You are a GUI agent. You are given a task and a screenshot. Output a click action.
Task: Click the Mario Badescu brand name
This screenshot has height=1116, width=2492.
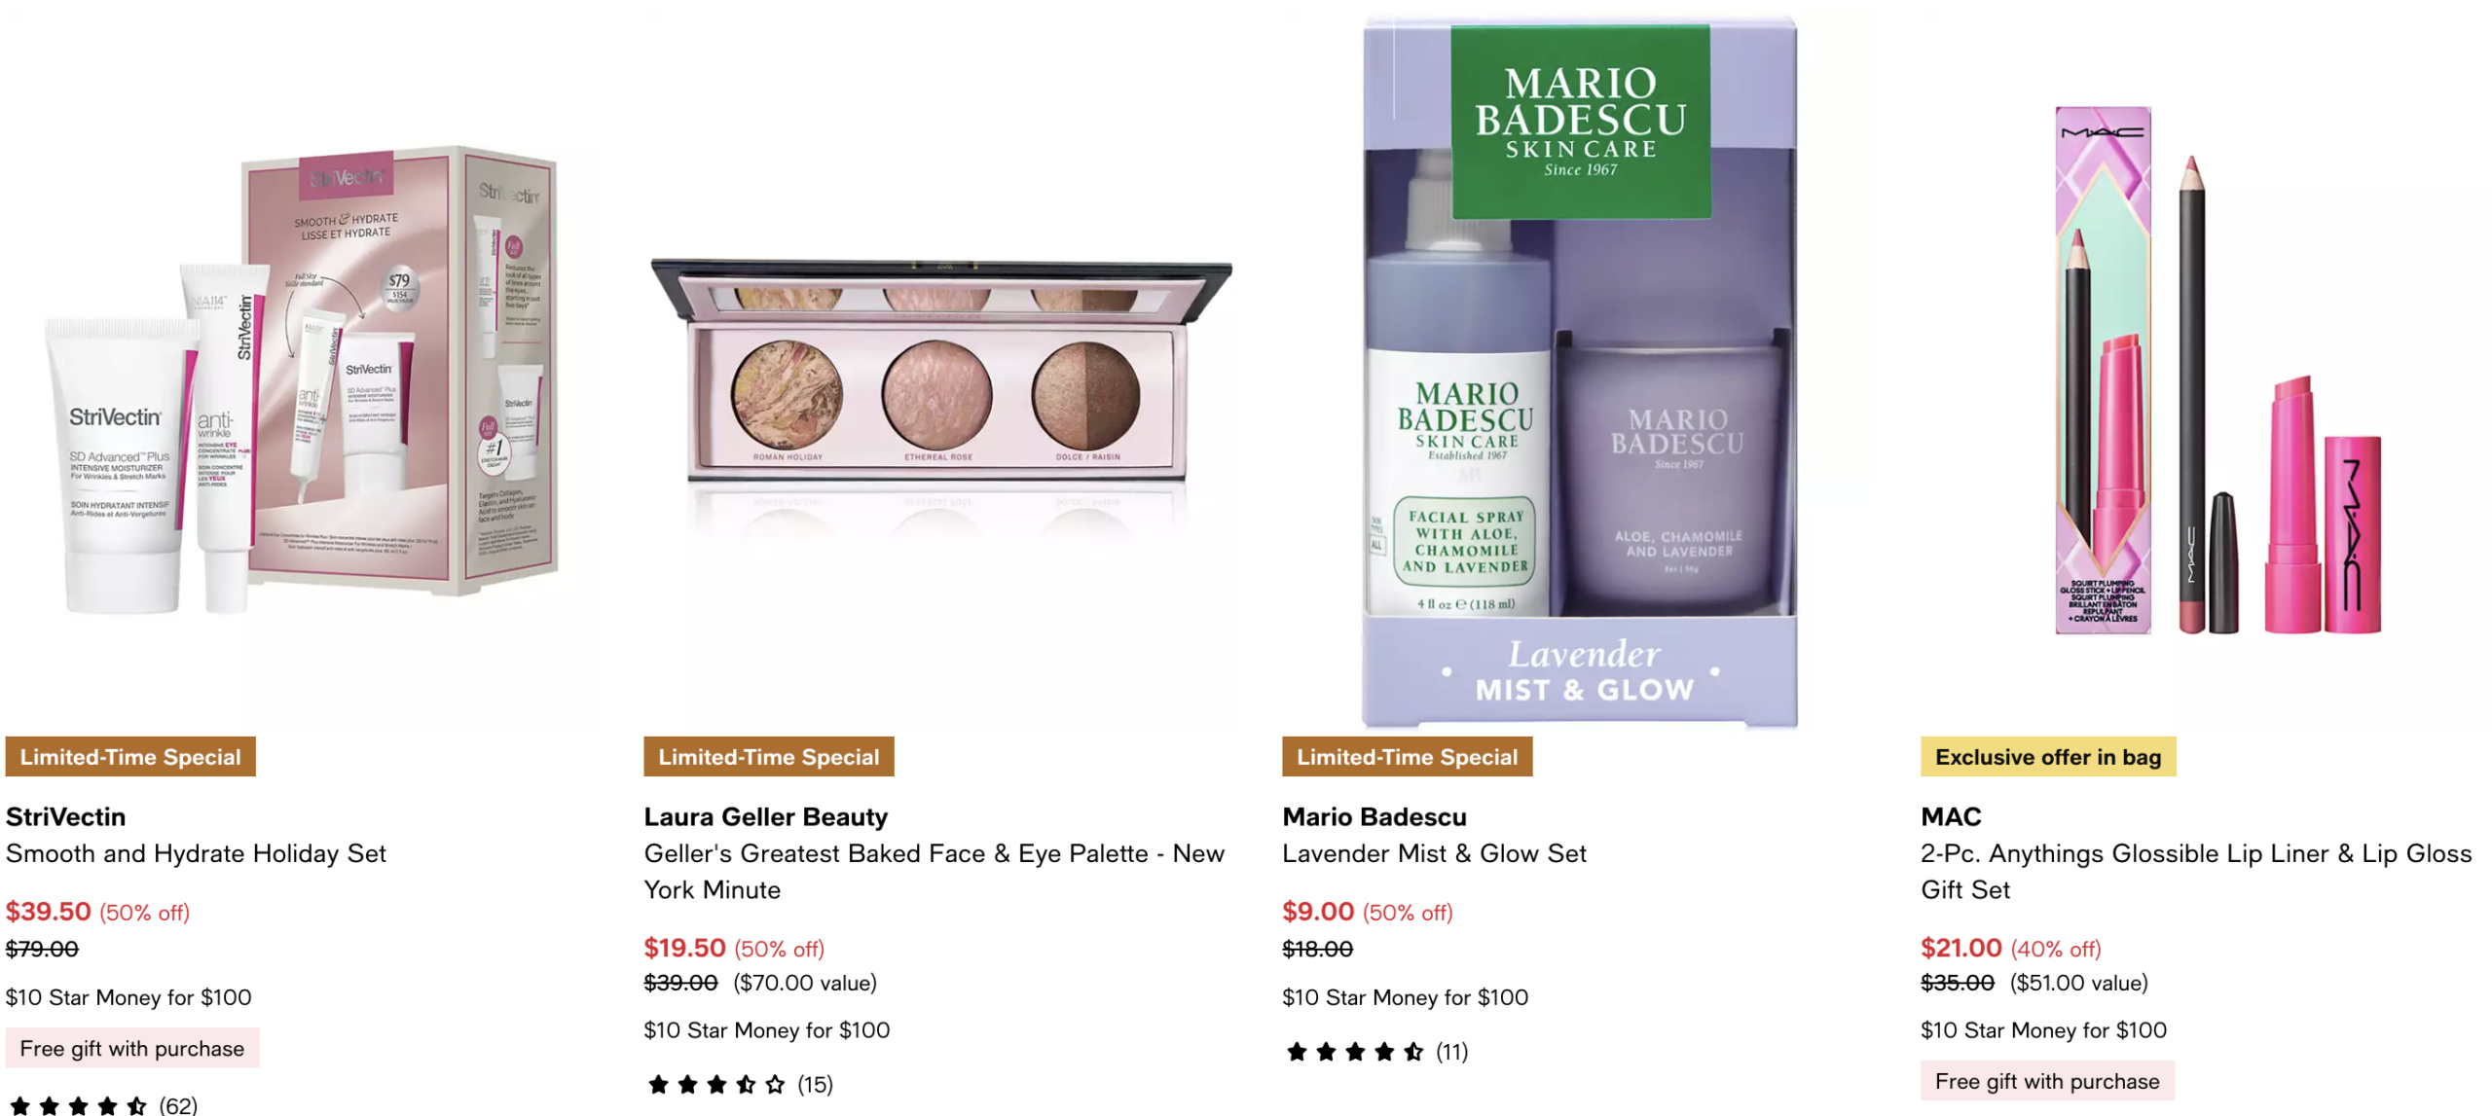(1374, 816)
